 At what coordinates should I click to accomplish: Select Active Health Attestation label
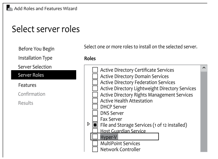click(126, 101)
